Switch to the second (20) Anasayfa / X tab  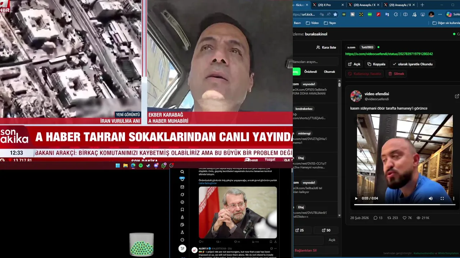pos(400,5)
